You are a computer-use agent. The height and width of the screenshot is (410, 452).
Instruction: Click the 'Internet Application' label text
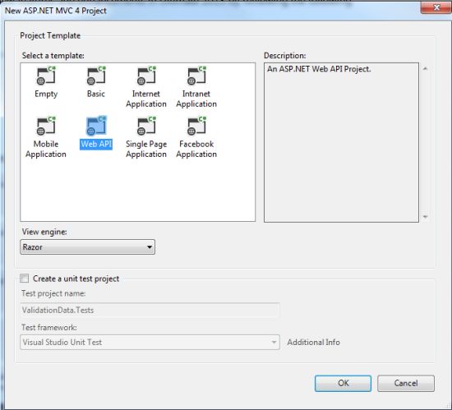coord(146,99)
